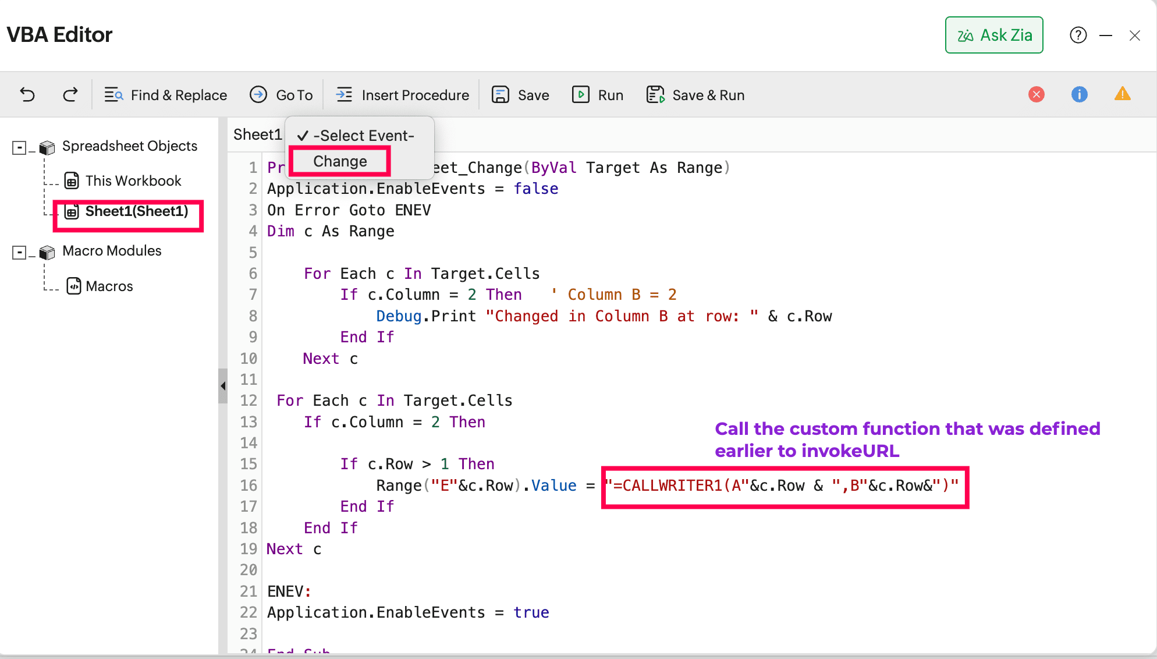1157x659 pixels.
Task: Collapse the Macro Modules tree node
Action: pyautogui.click(x=19, y=252)
